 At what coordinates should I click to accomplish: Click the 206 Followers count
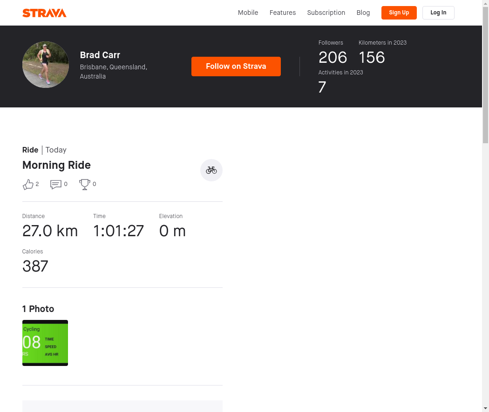pos(333,57)
